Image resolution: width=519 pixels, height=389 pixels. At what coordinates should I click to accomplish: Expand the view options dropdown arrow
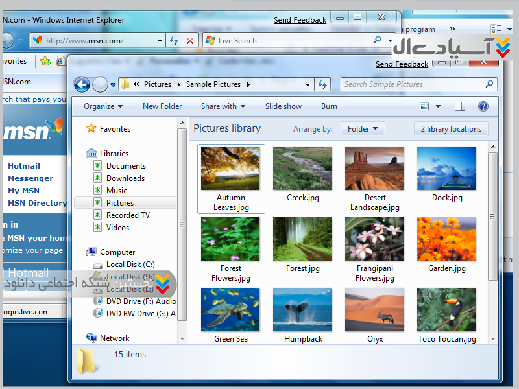pos(438,106)
